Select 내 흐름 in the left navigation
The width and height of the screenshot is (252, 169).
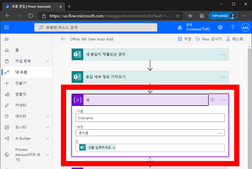(x=27, y=72)
